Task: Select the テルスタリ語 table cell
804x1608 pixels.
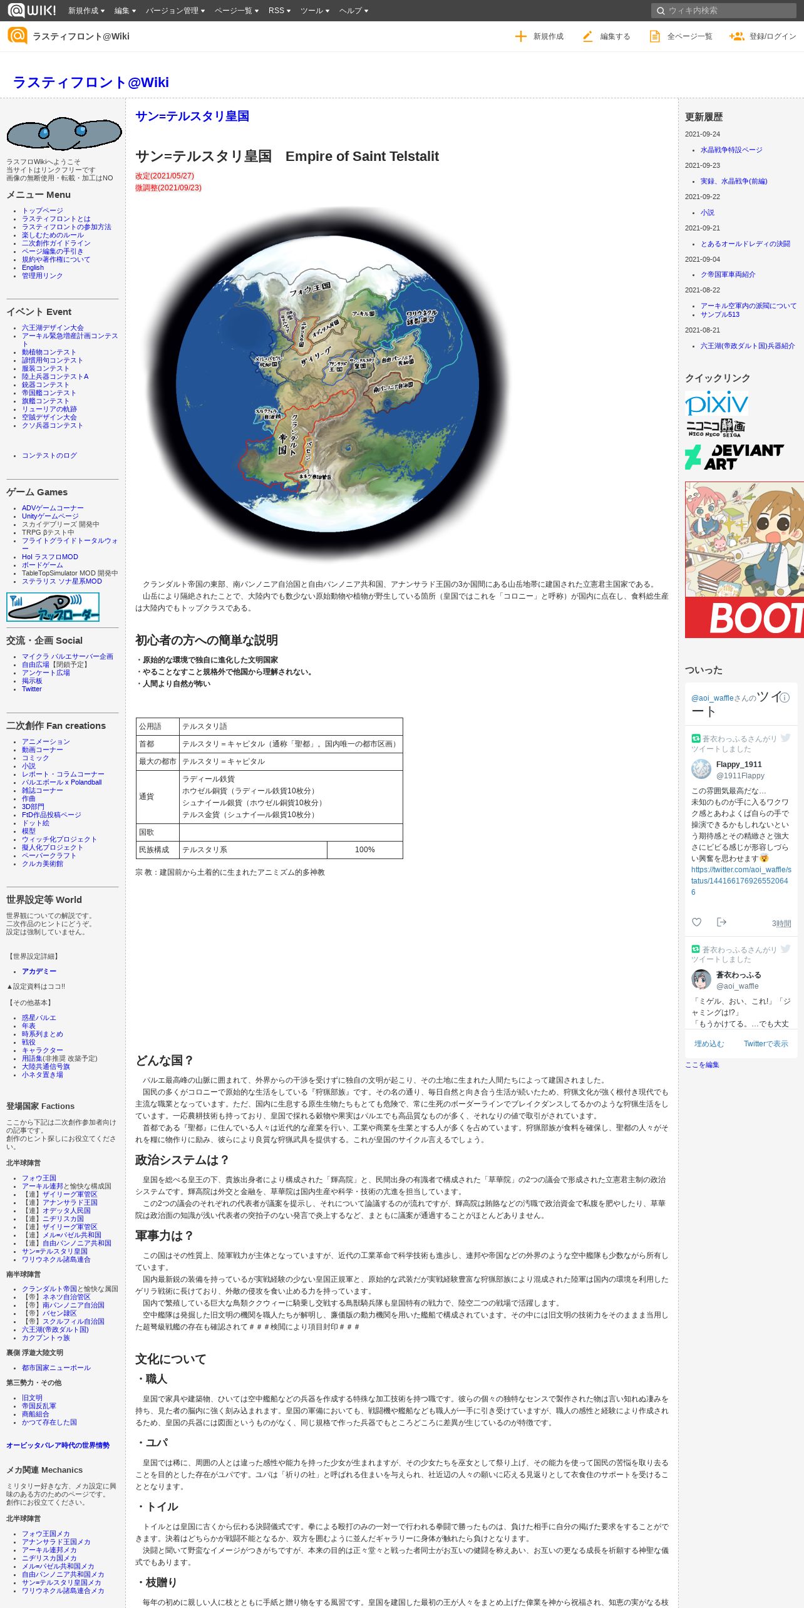Action: [x=291, y=726]
